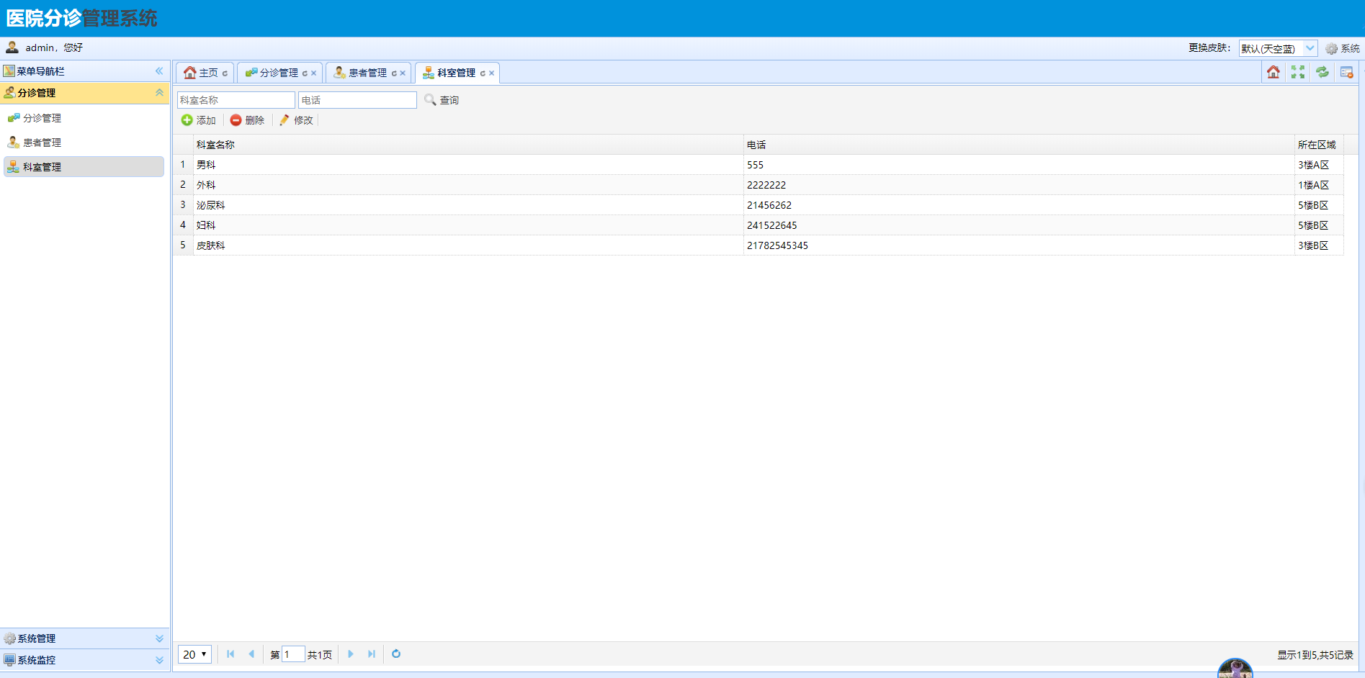Refresh the table with the pagination reload icon
The image size is (1365, 678).
[396, 654]
